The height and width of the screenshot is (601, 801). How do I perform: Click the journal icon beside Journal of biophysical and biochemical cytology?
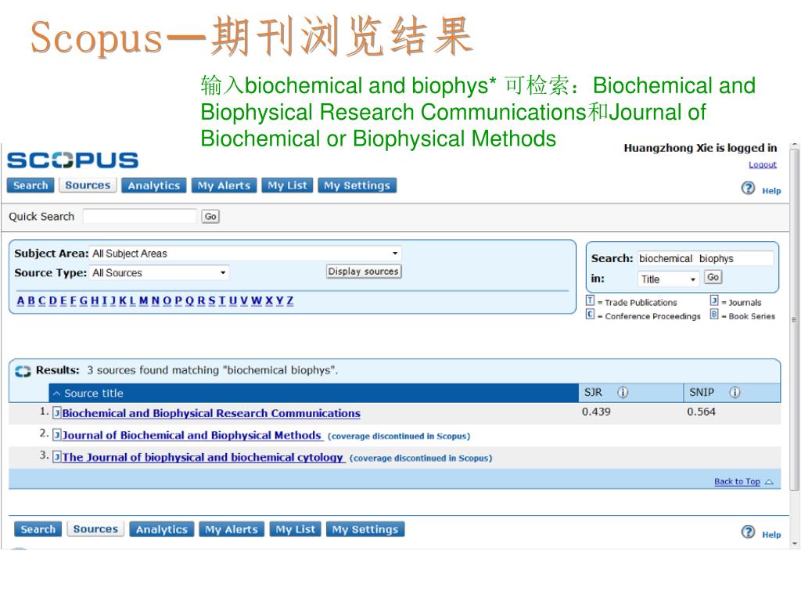click(x=56, y=457)
